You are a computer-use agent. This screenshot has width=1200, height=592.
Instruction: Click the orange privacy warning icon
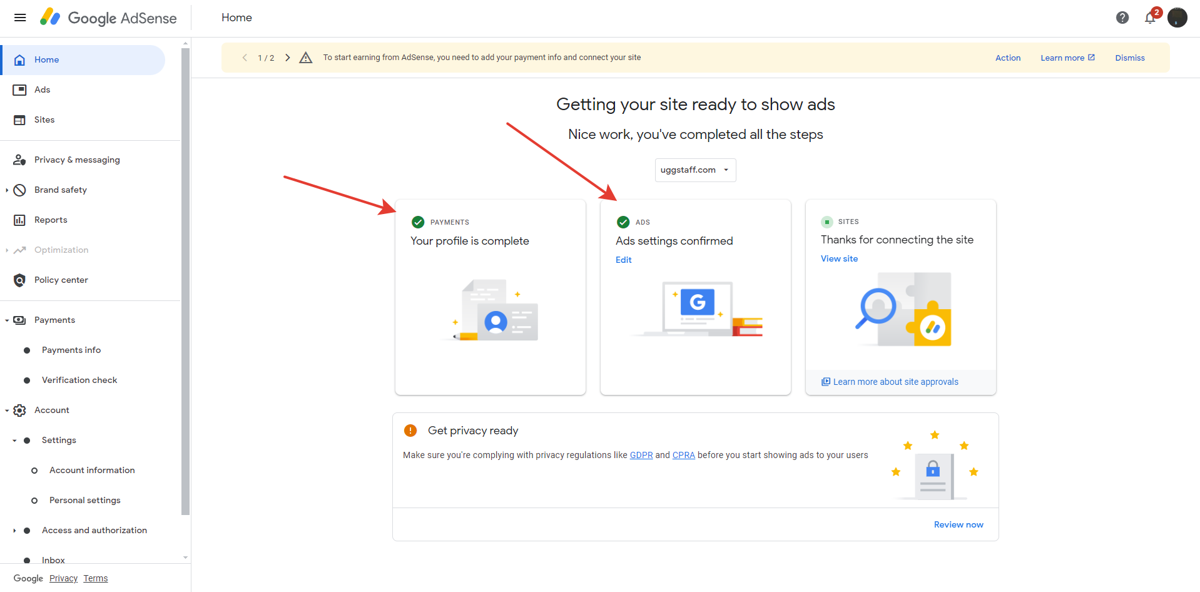tap(410, 431)
